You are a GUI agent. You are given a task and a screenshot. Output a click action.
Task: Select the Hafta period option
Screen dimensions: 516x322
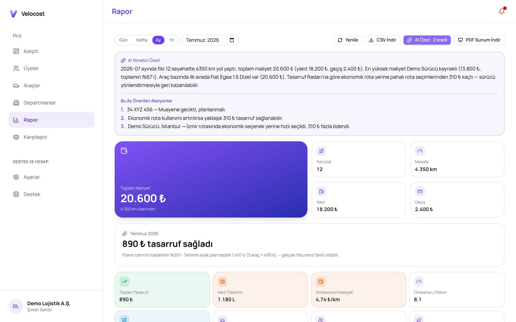click(x=142, y=40)
